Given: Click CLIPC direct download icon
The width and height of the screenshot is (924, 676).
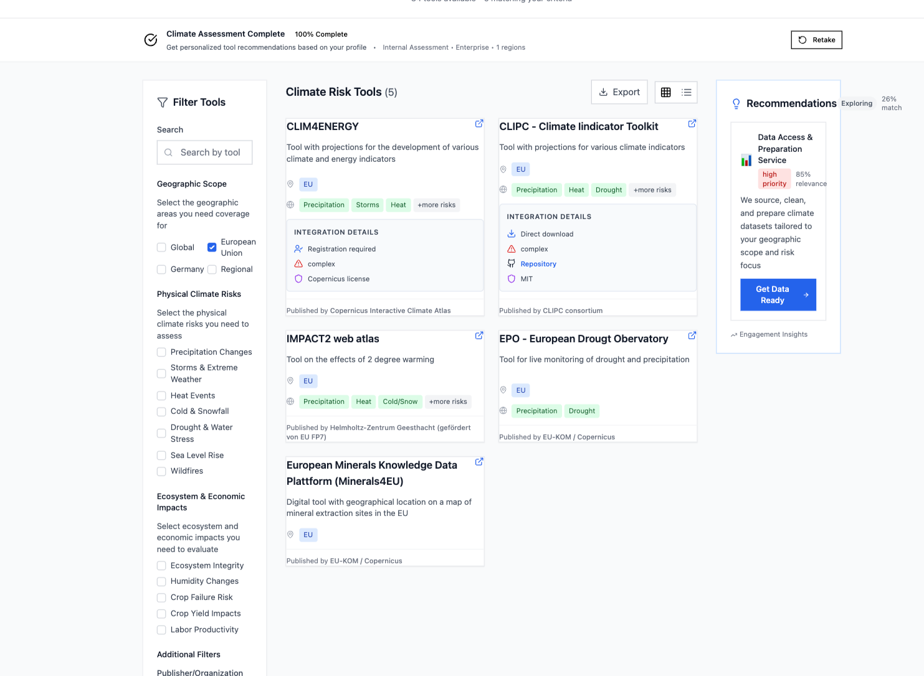Looking at the screenshot, I should click(512, 234).
